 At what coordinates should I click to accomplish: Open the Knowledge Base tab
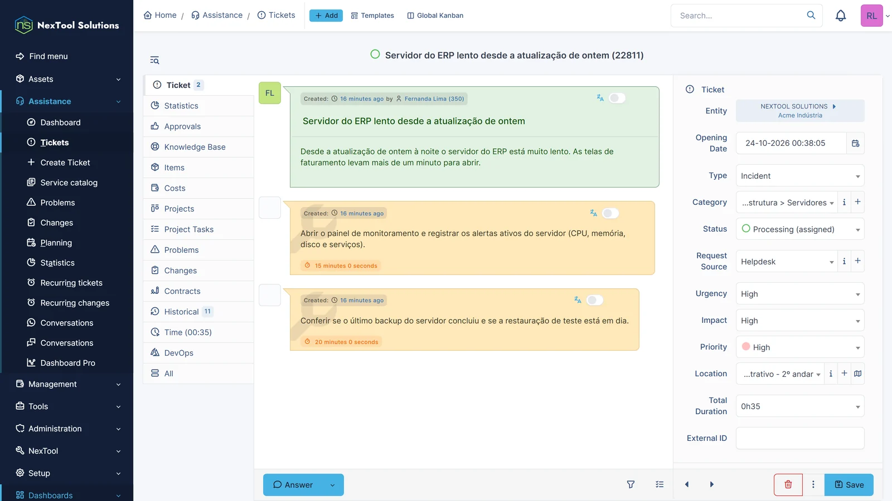pos(198,147)
